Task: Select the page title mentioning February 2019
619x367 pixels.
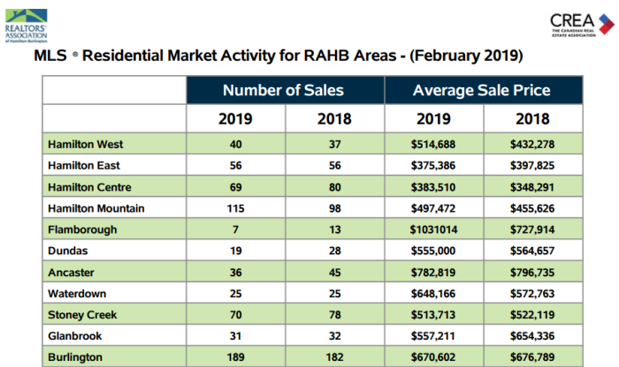Action: (278, 56)
